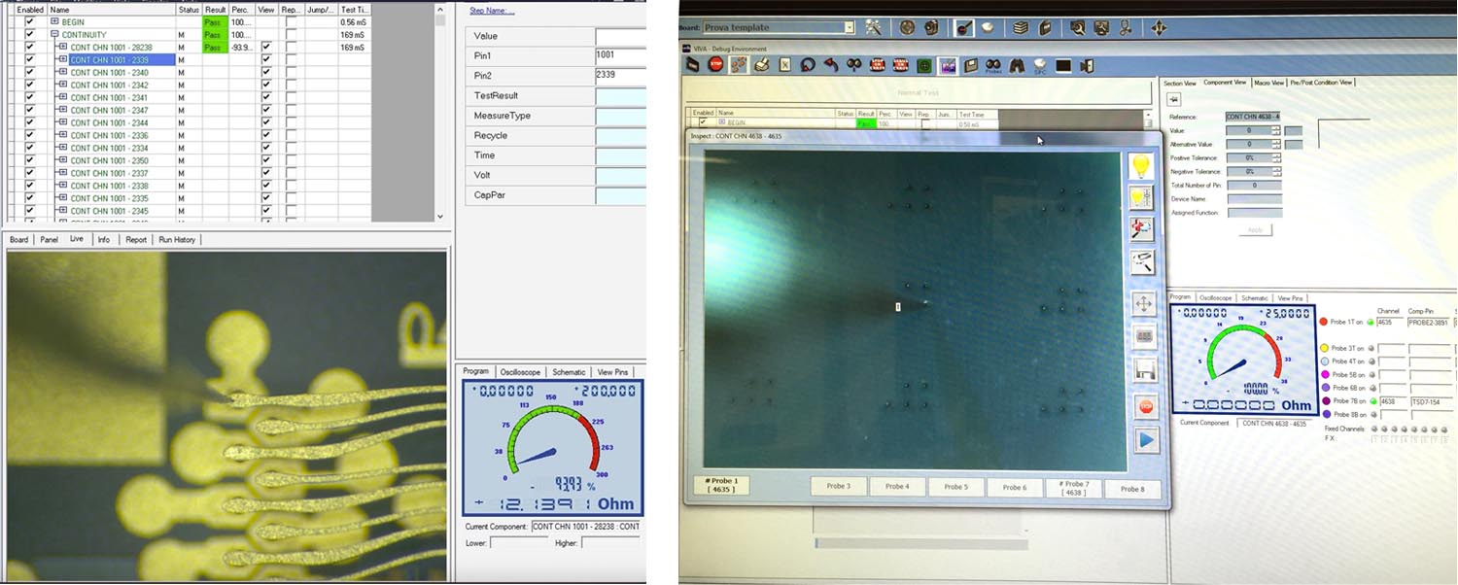This screenshot has height=585, width=1458.
Task: Open the Oscilloscope tab in left window
Action: (x=520, y=371)
